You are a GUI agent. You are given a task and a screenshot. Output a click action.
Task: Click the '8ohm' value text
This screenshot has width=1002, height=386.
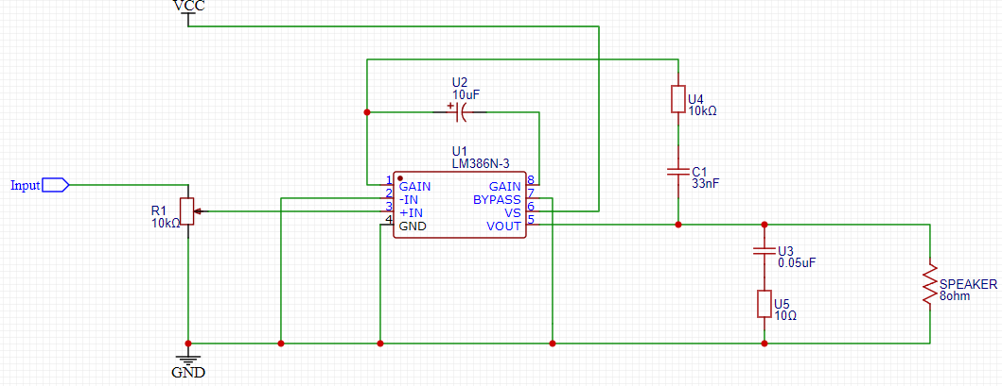click(954, 296)
